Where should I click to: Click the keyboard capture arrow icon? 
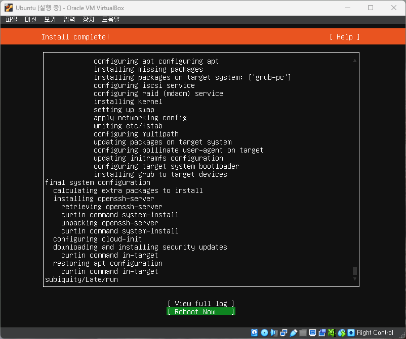click(351, 332)
